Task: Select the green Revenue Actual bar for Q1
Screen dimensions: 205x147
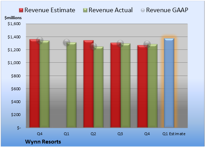Action: coord(71,85)
